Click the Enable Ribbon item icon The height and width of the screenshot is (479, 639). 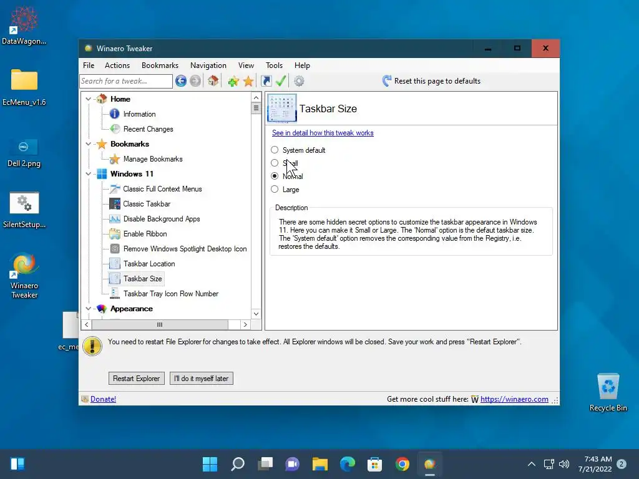pyautogui.click(x=115, y=234)
